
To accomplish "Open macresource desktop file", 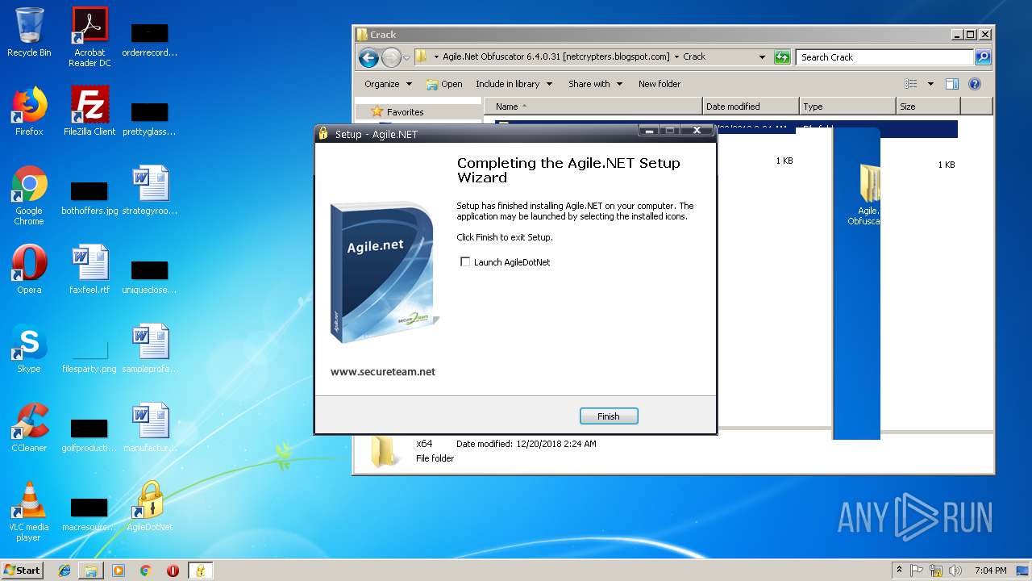I will (x=89, y=513).
